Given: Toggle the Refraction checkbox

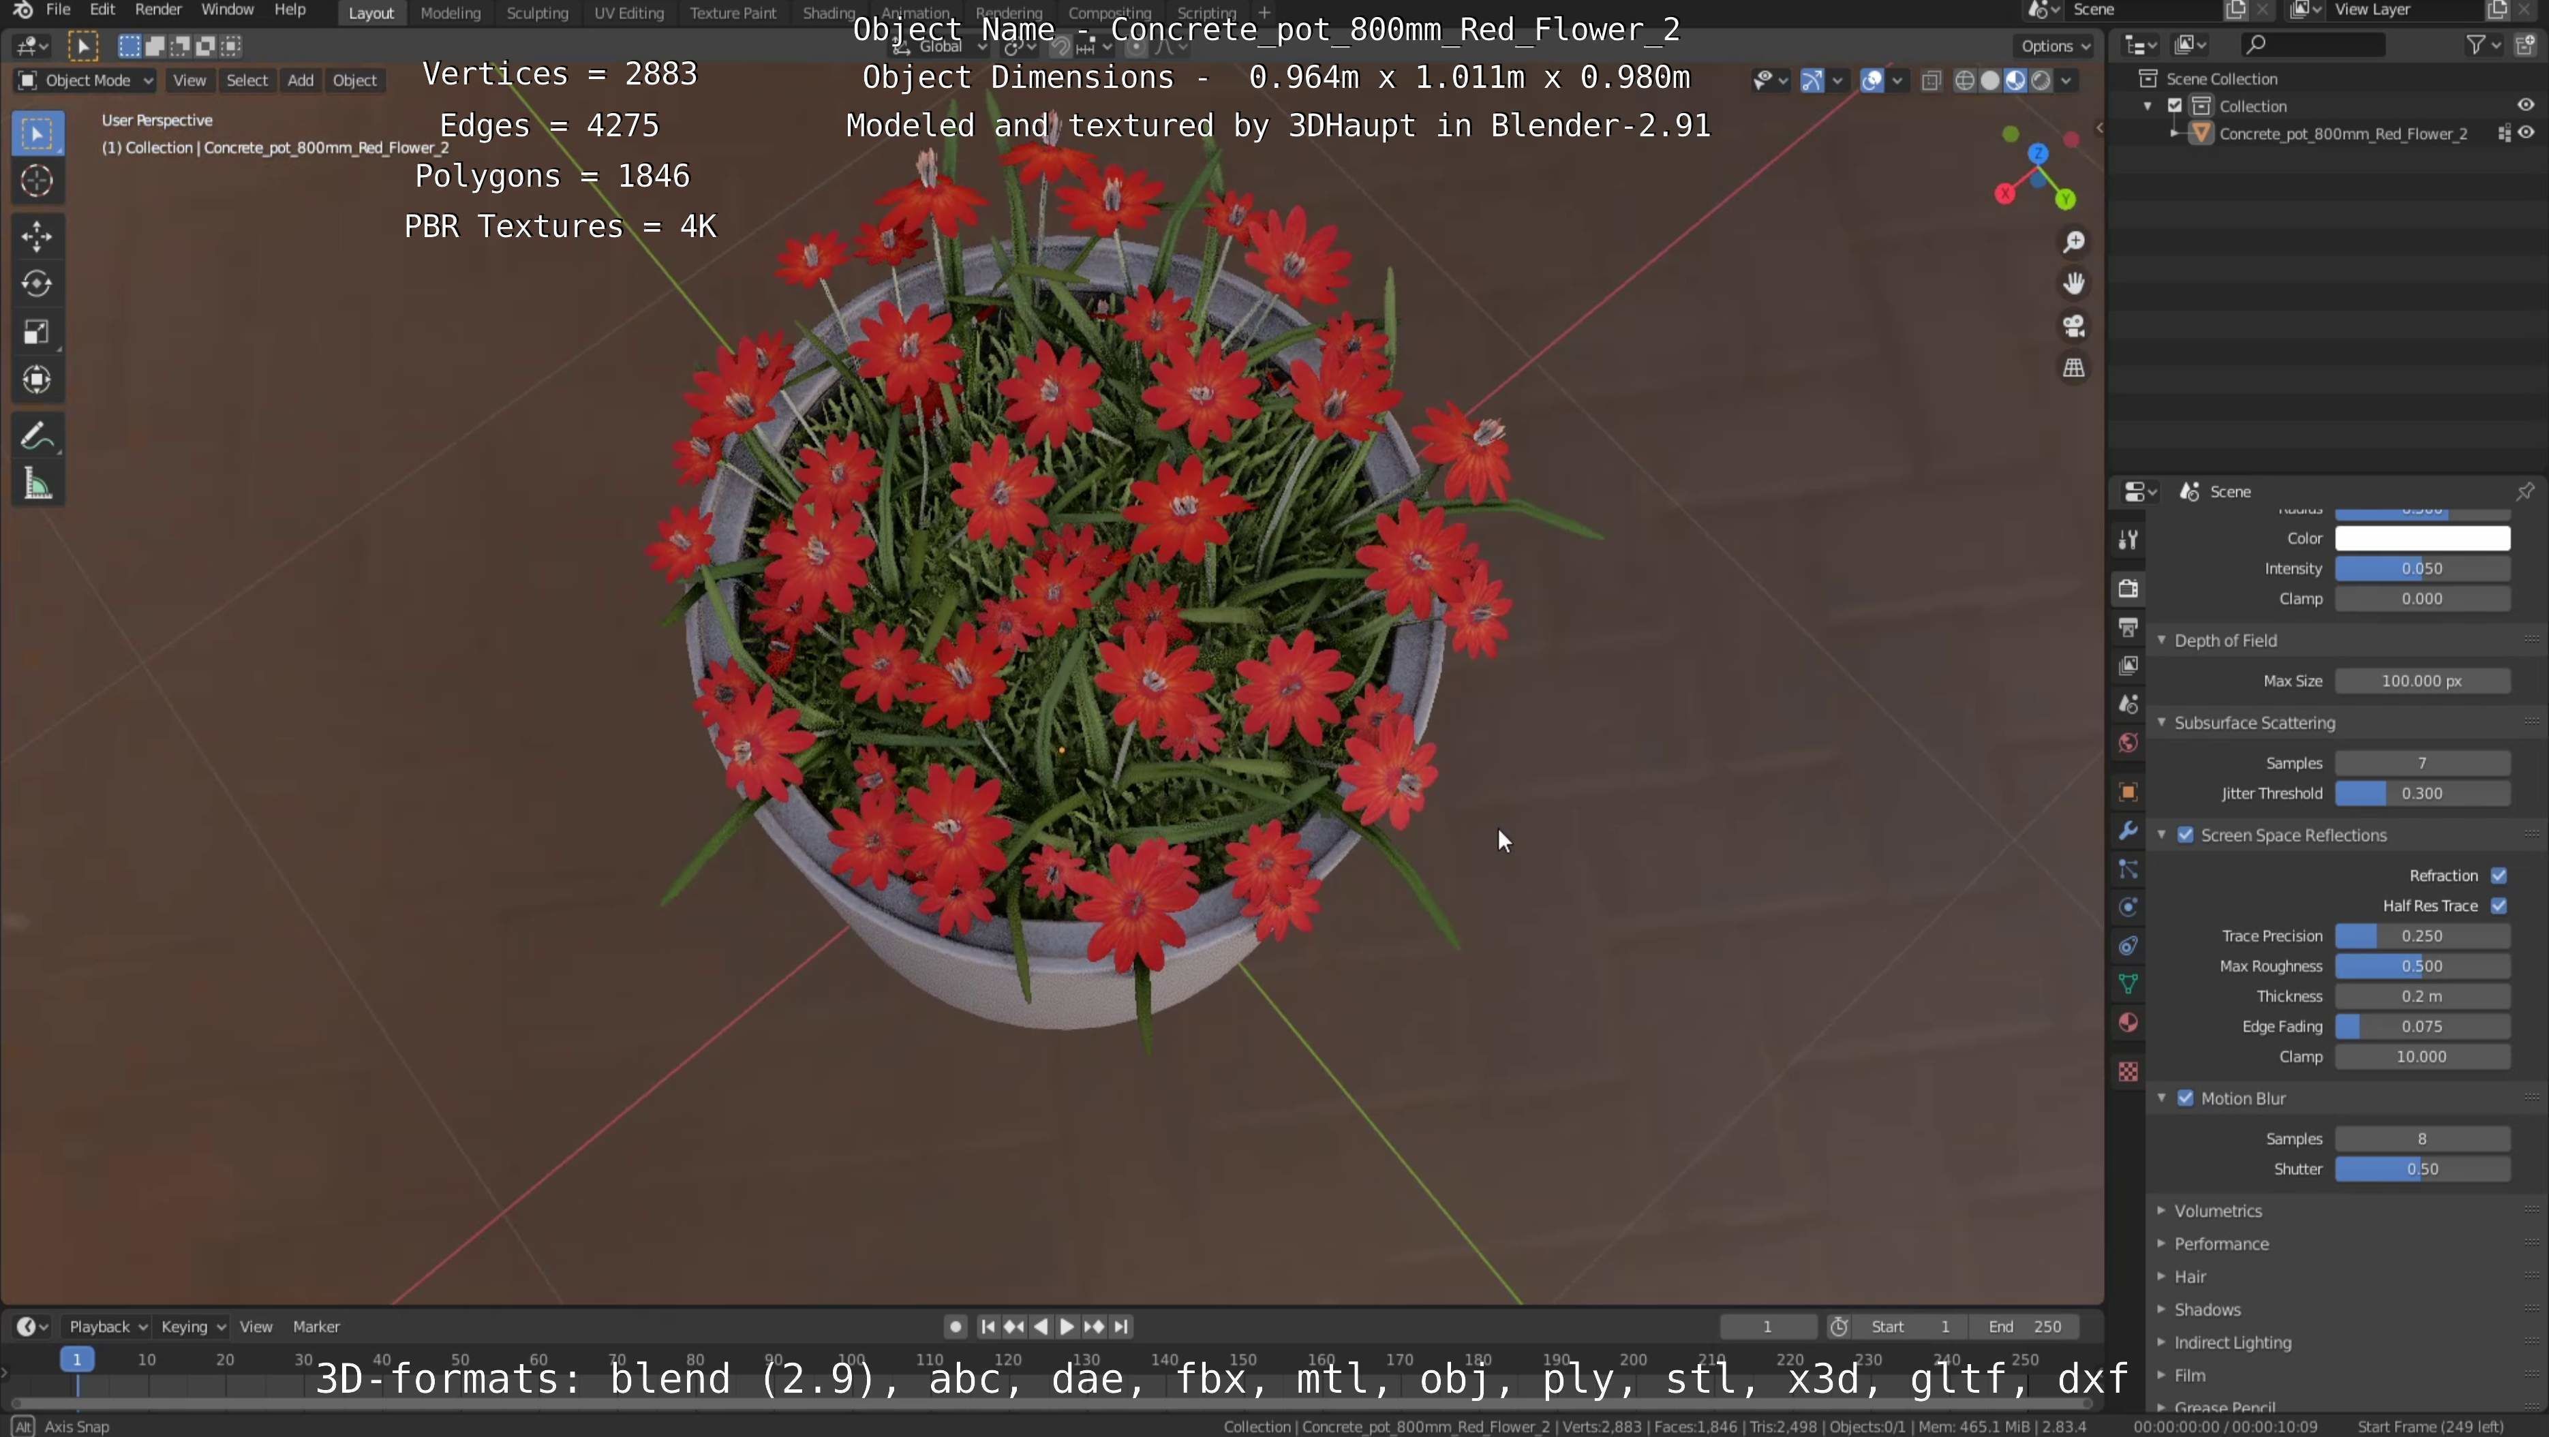Looking at the screenshot, I should point(2499,876).
